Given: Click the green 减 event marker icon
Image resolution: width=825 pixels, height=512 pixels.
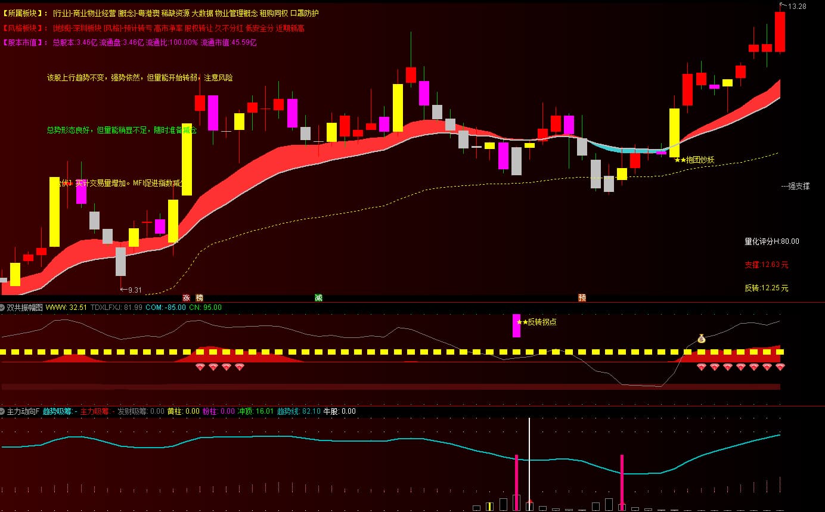Looking at the screenshot, I should coord(318,297).
